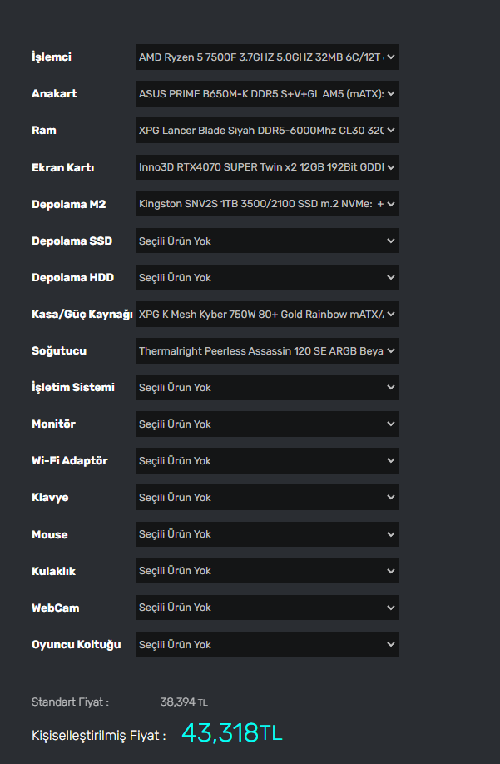Viewport: 500px width, 764px height.
Task: Click the Klavye row label
Action: click(50, 498)
